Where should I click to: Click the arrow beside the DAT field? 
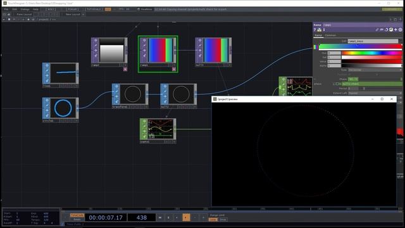click(401, 41)
